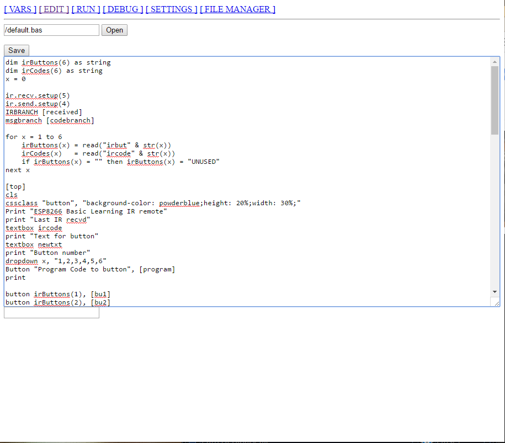Open the EDIT page link
The width and height of the screenshot is (505, 443).
pyautogui.click(x=54, y=9)
